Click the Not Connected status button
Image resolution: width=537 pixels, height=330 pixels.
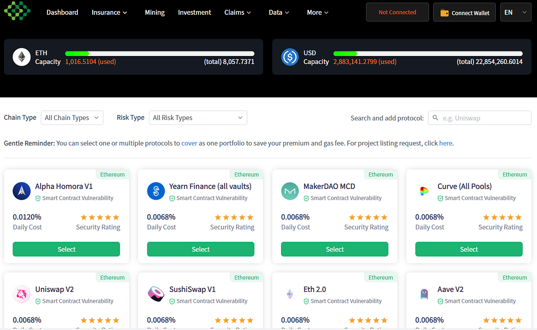pos(397,13)
